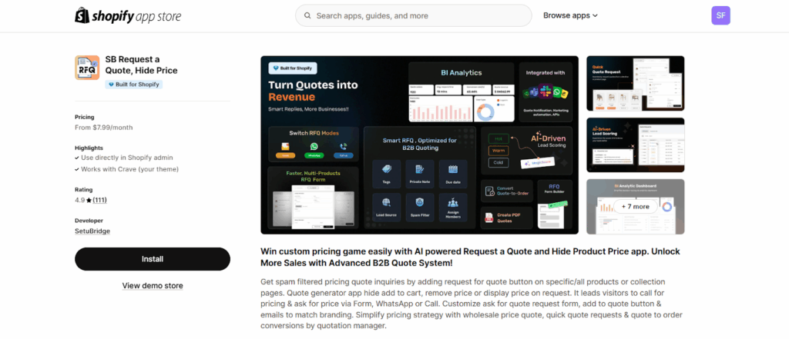The height and width of the screenshot is (339, 789).
Task: Click the SB Request a Quote app icon
Action: tap(87, 68)
